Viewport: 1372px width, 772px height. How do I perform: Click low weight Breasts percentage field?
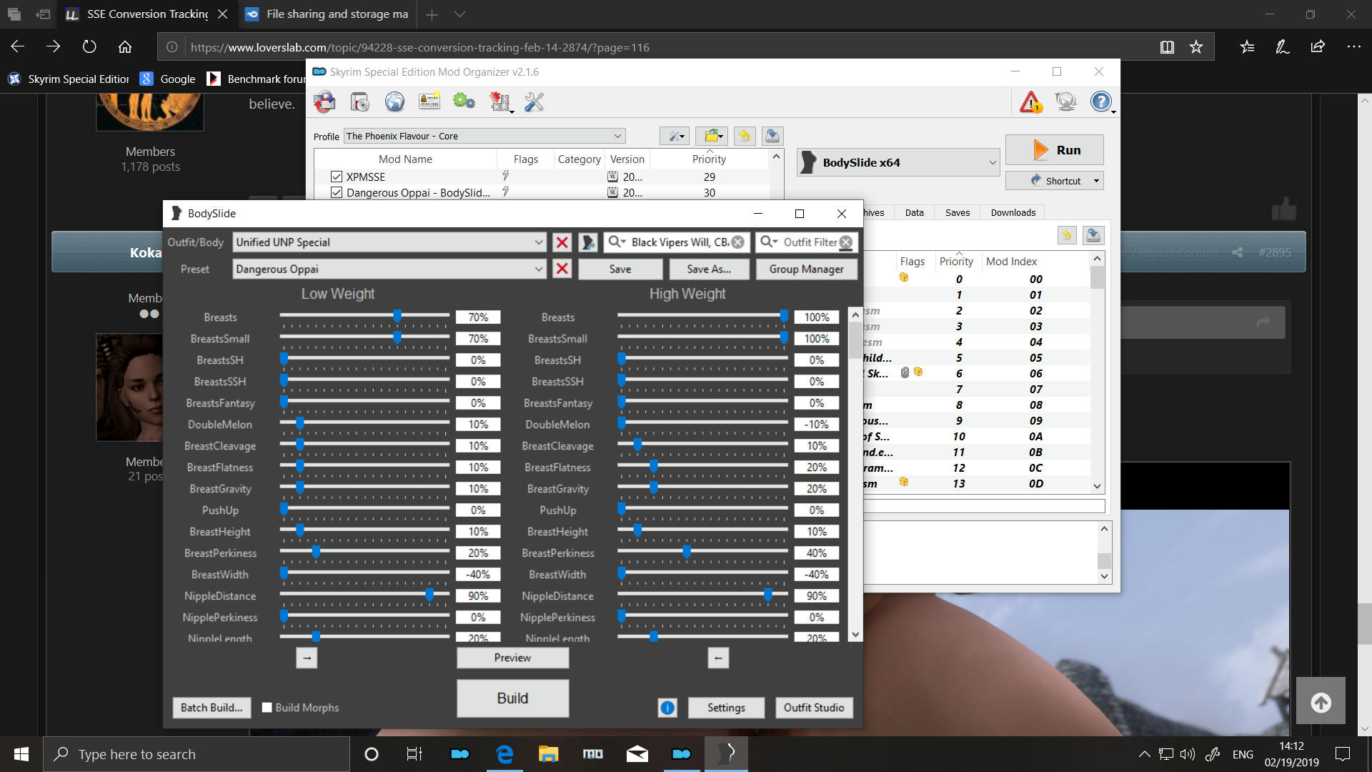coord(478,317)
